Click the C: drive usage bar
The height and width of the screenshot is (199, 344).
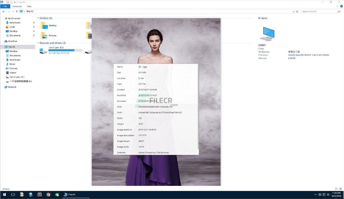[x=65, y=50]
